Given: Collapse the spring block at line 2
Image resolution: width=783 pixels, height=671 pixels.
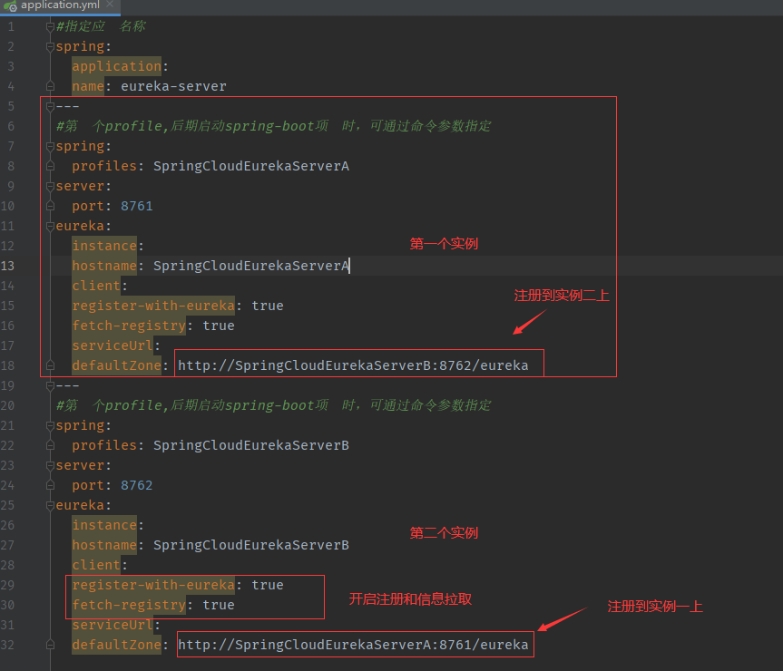Looking at the screenshot, I should pyautogui.click(x=50, y=46).
